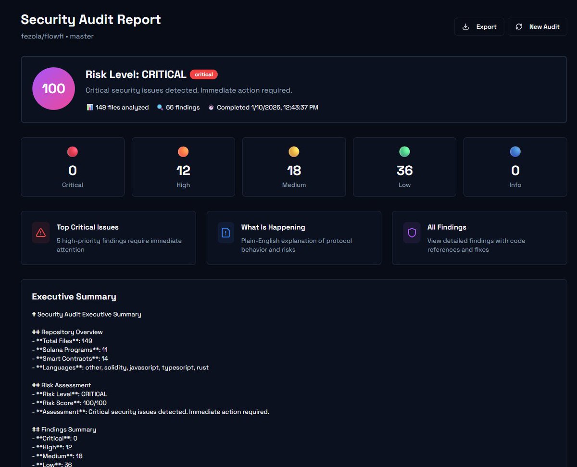577x467 pixels.
Task: Click the clock icon beside Completed time
Action: coord(211,108)
